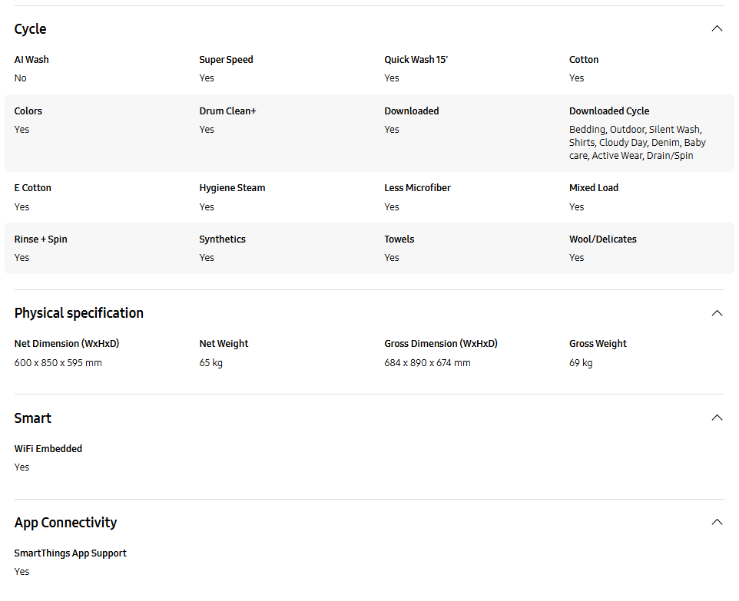
Task: Click the Drum Clean+ label
Action: click(x=227, y=111)
